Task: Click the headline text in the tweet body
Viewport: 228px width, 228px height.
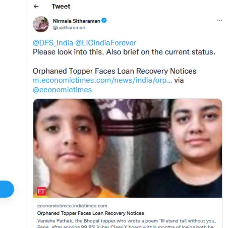Action: [x=114, y=71]
